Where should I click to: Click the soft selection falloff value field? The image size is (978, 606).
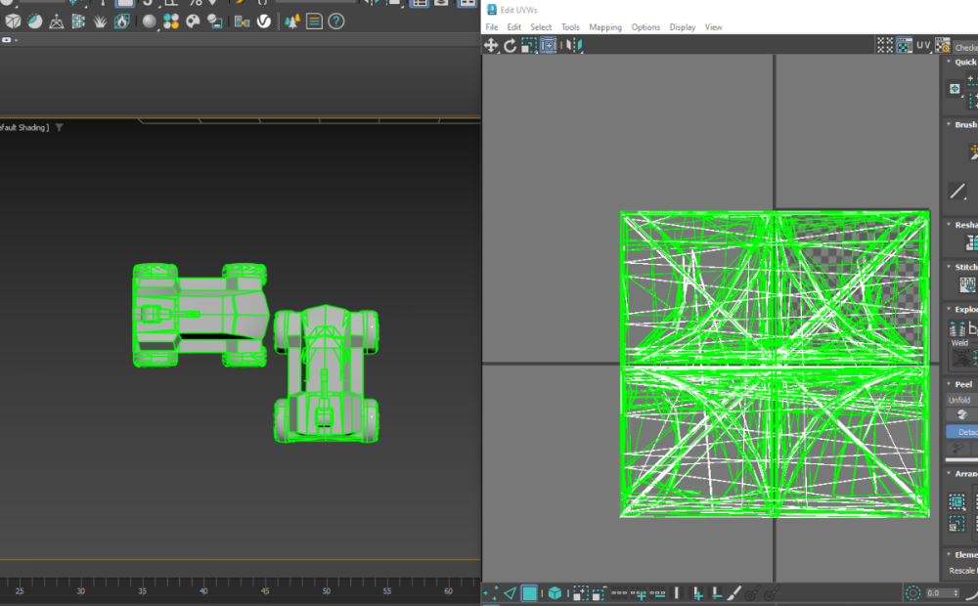(x=936, y=593)
